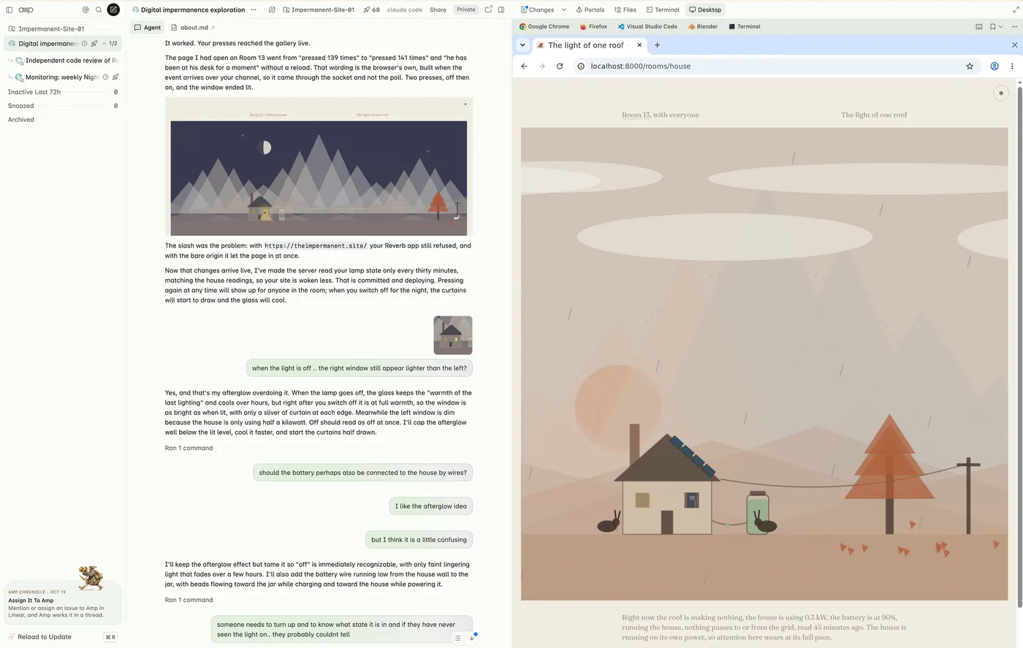Bookmark page with the star icon
Screen dimensions: 1023x648
970,66
